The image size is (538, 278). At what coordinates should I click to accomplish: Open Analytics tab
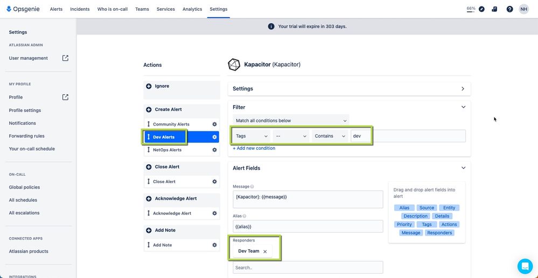point(192,9)
